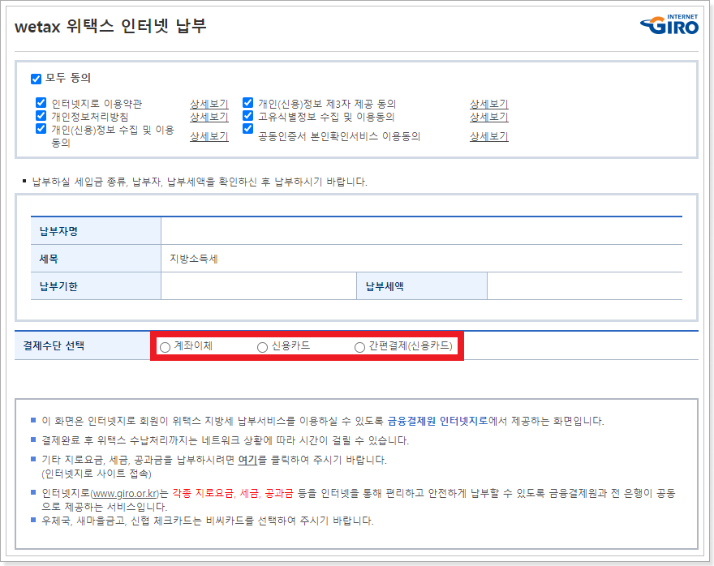Select 간편결제(신용카드) payment option

[358, 347]
